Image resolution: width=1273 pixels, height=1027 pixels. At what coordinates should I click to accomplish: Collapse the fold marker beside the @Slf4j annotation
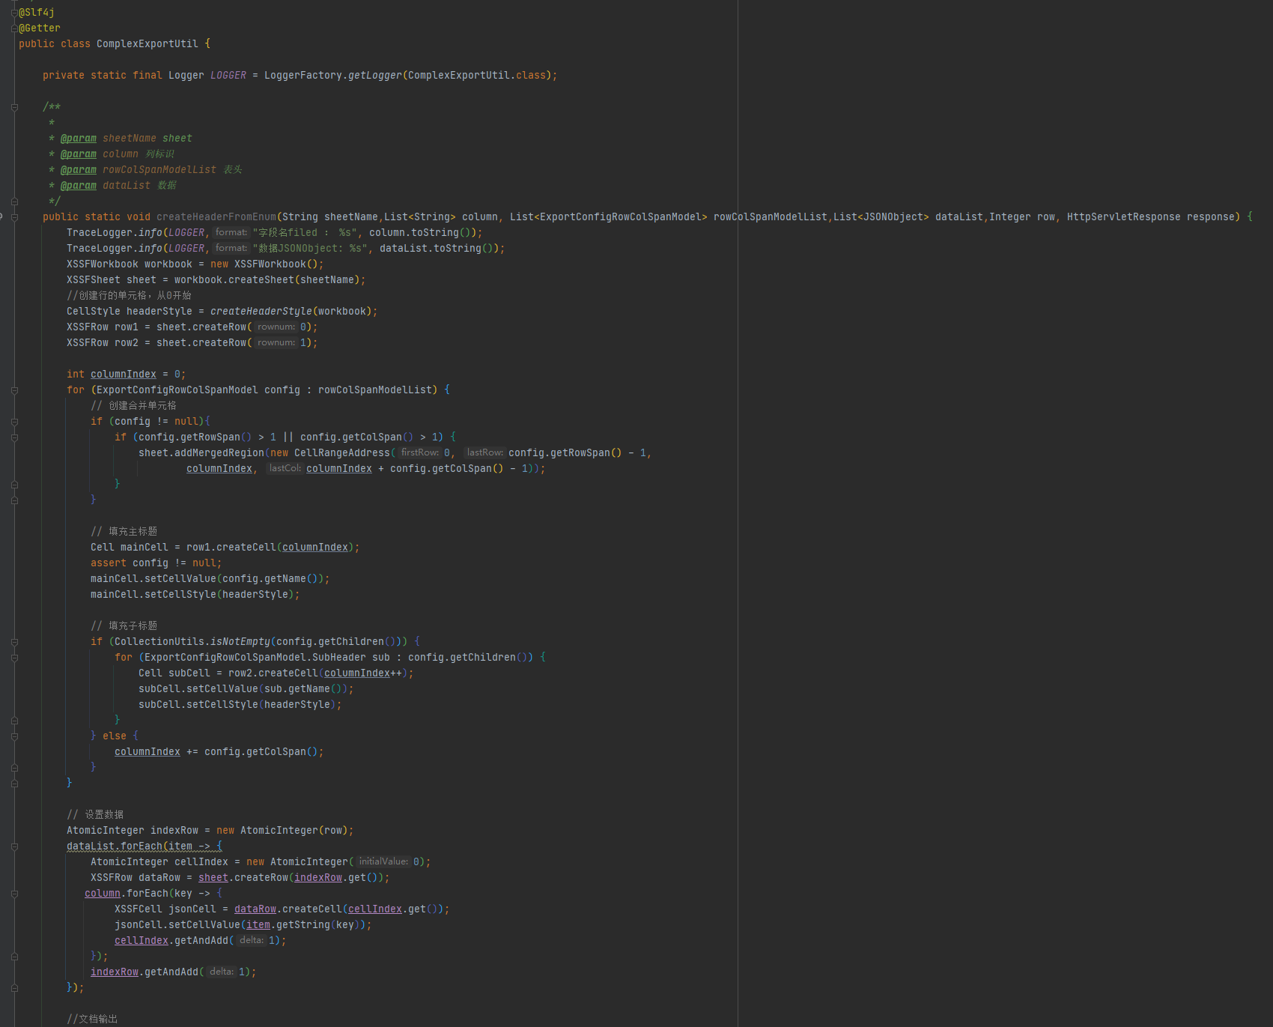click(x=14, y=13)
